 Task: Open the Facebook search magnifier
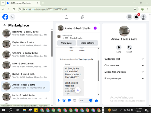tap(12, 17)
